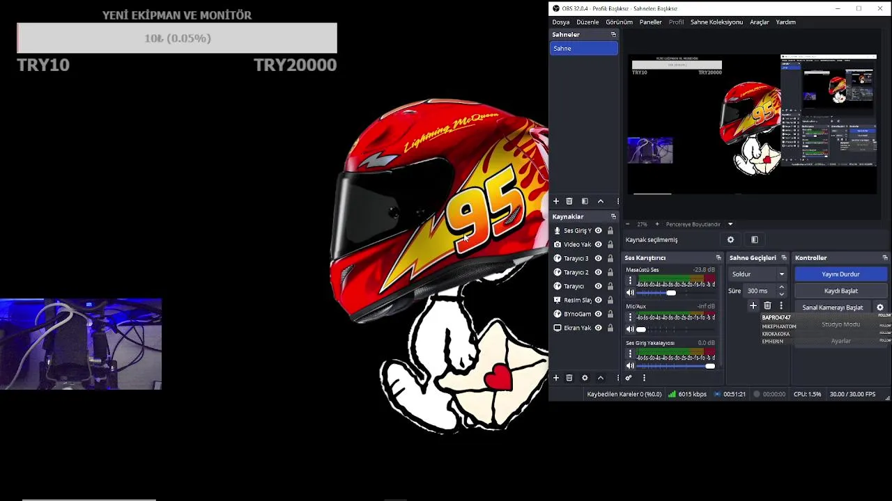Mute the Mic/Aux speaker icon
Screen dimensions: 892x501
[x=631, y=329]
